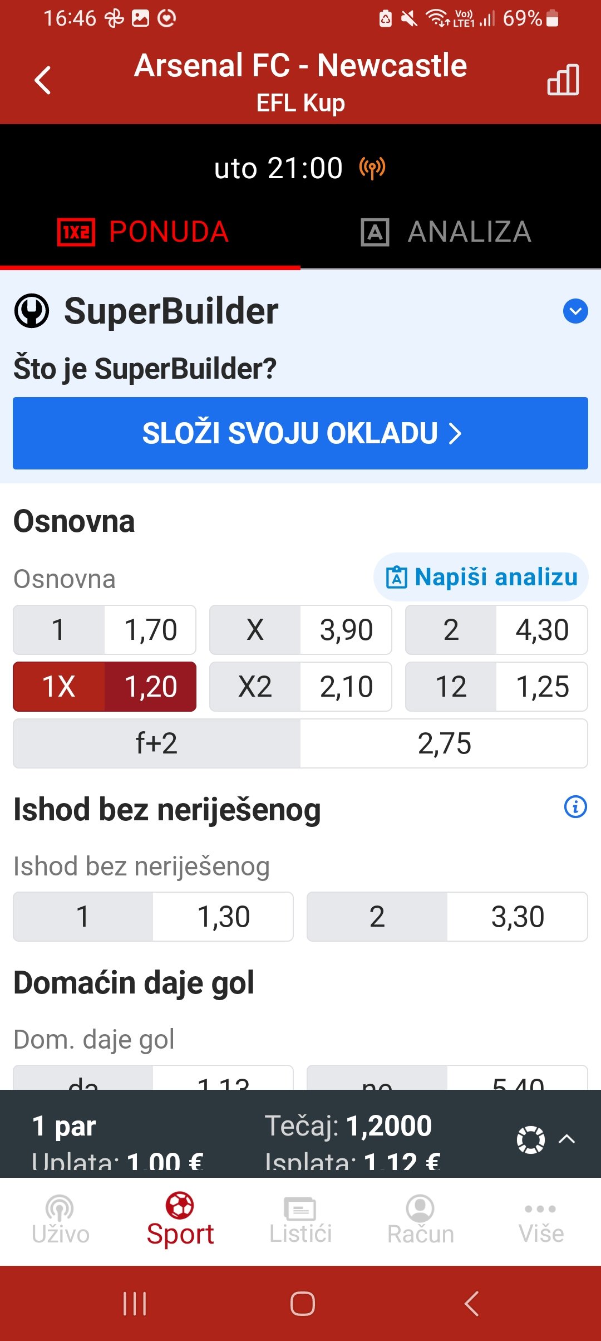
Task: Deselect the 1X odds 1,20 bet
Action: coord(105,687)
